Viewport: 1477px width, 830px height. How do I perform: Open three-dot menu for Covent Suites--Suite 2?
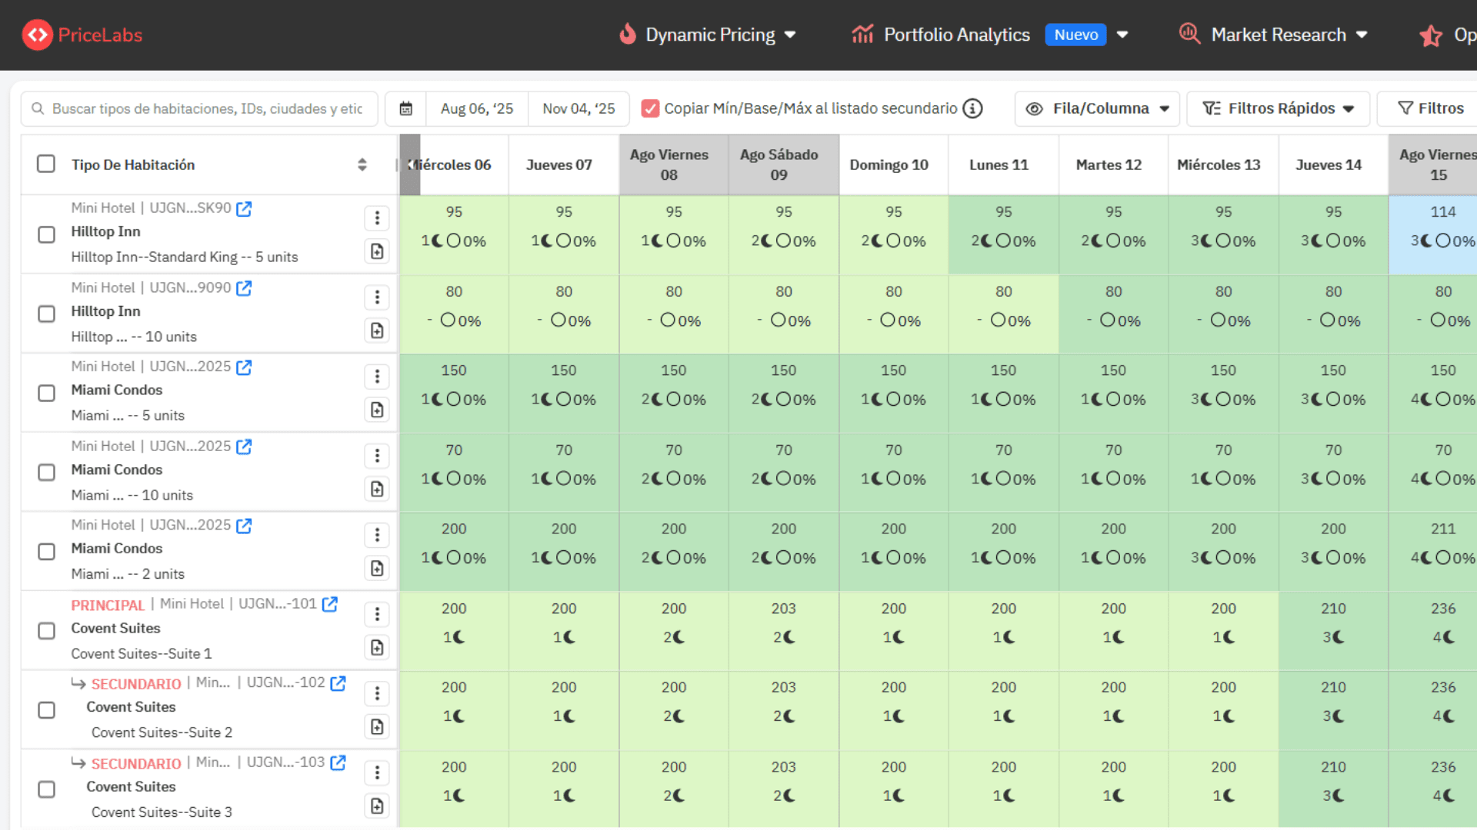[377, 693]
